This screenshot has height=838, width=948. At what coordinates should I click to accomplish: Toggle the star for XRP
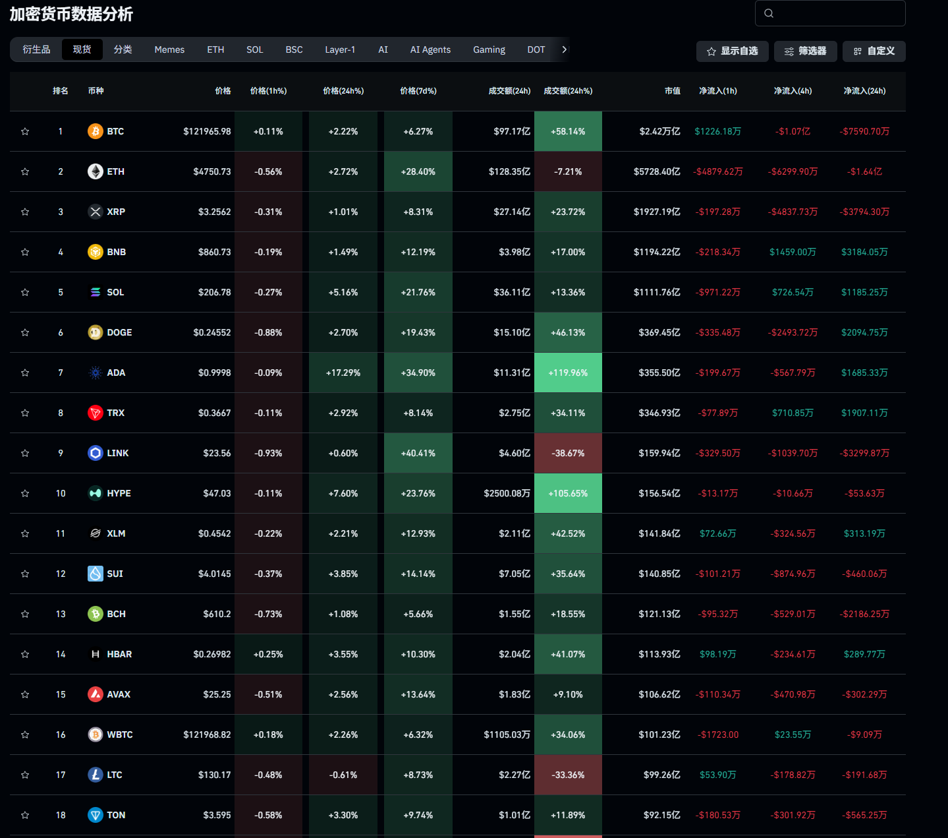click(25, 212)
